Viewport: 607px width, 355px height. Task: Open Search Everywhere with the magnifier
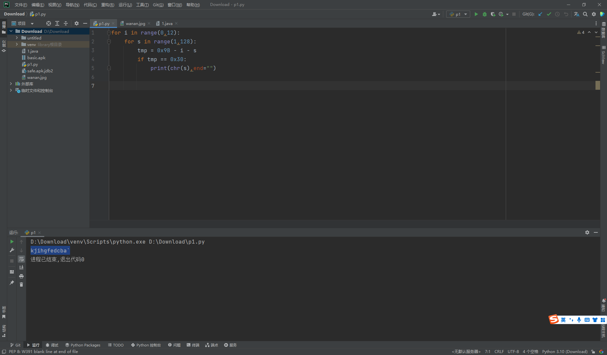pyautogui.click(x=586, y=14)
